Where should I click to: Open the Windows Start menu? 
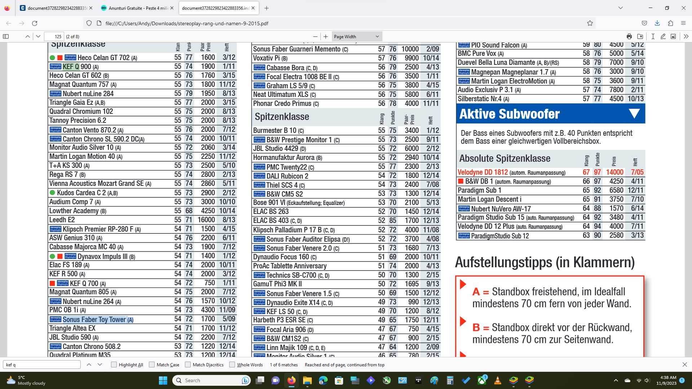tap(163, 380)
